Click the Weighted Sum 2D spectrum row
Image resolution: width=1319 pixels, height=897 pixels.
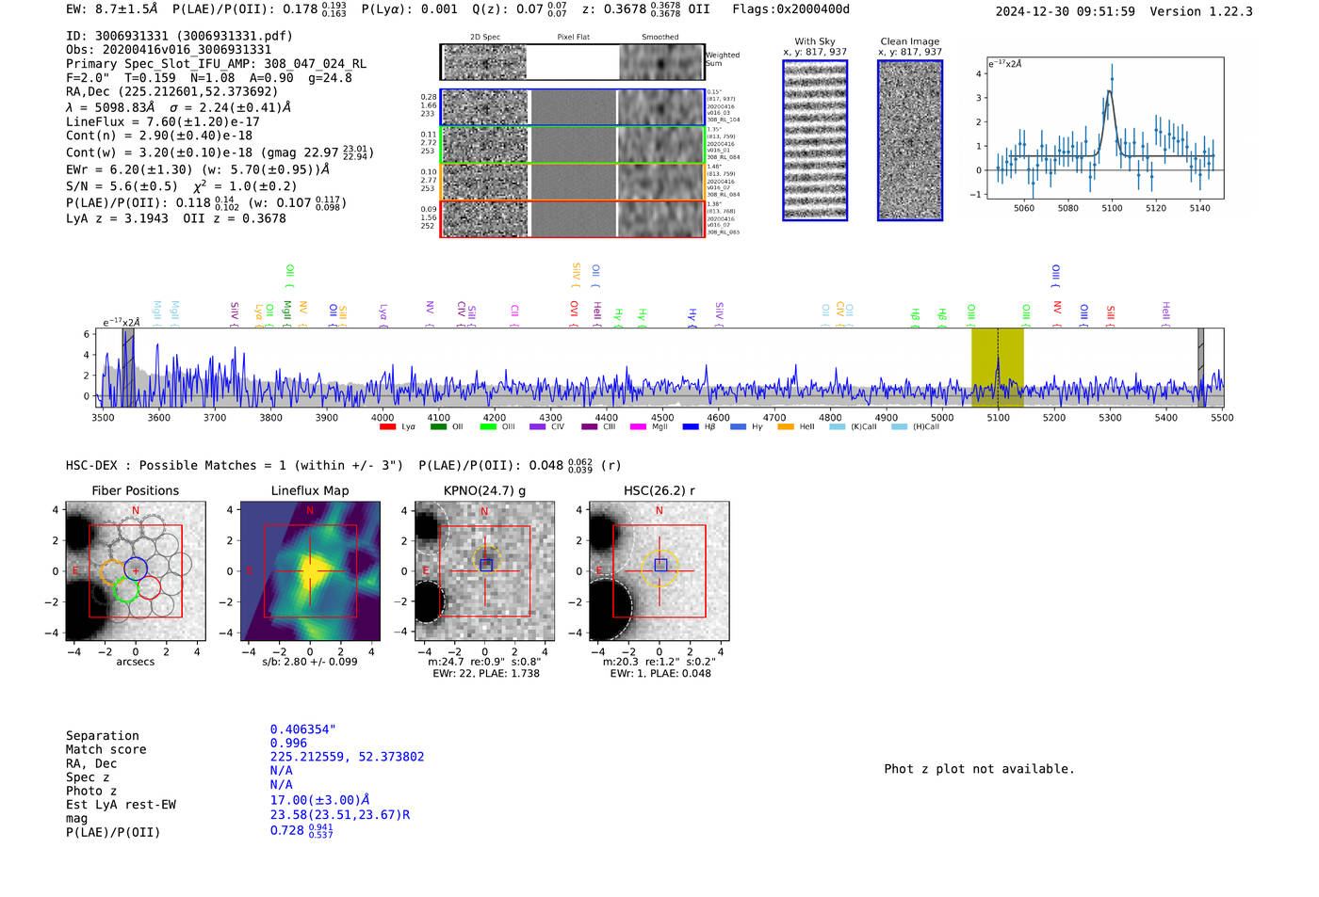point(573,62)
